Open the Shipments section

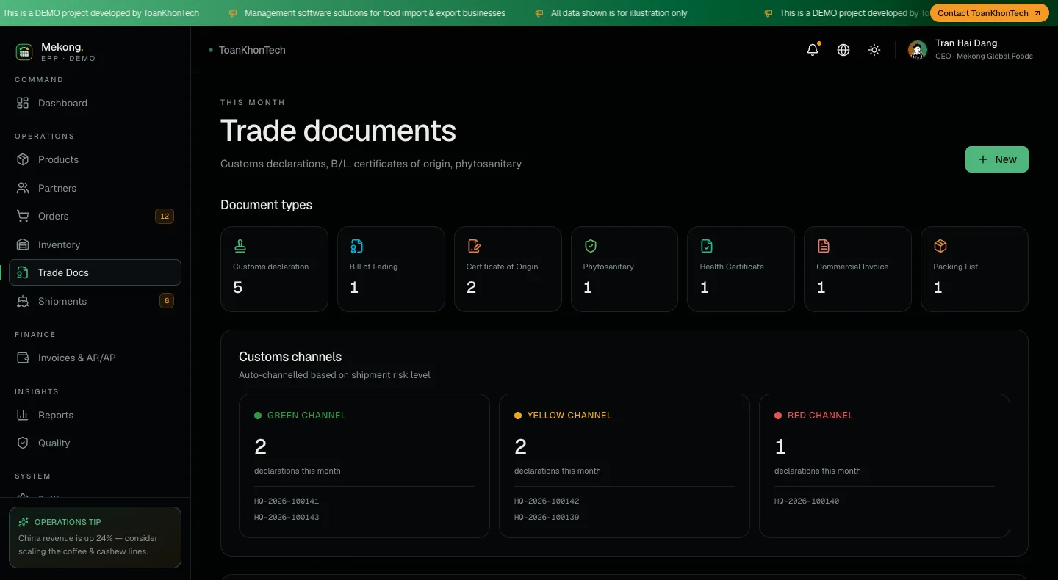(x=95, y=301)
